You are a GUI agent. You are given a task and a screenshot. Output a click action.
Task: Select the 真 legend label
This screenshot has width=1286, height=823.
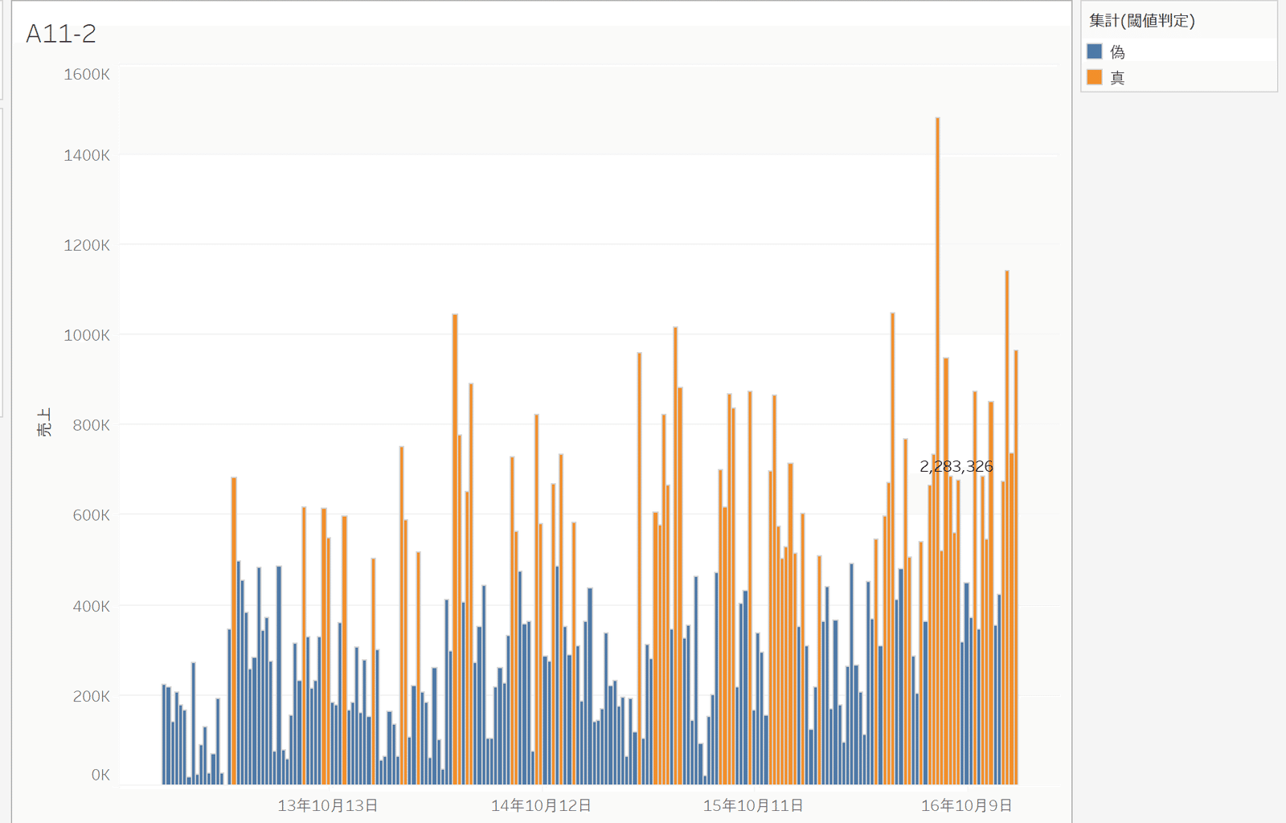point(1117,78)
